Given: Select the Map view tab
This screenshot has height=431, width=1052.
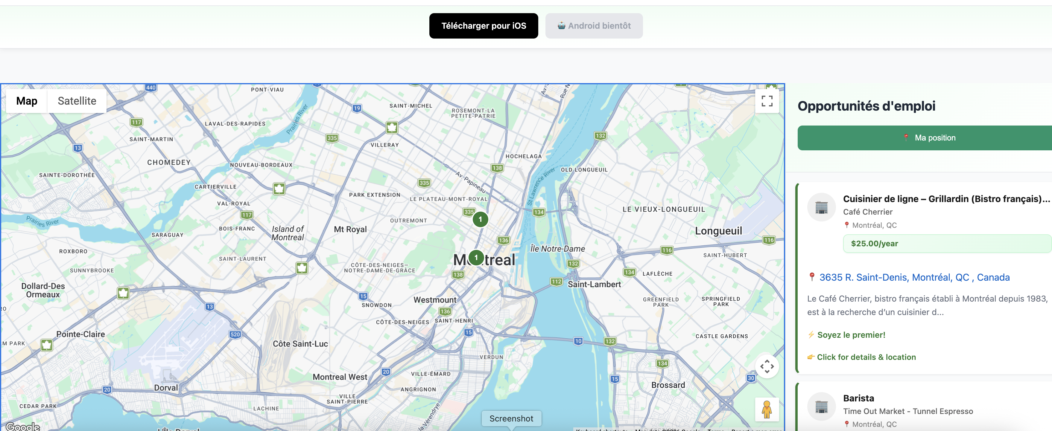Looking at the screenshot, I should point(27,101).
